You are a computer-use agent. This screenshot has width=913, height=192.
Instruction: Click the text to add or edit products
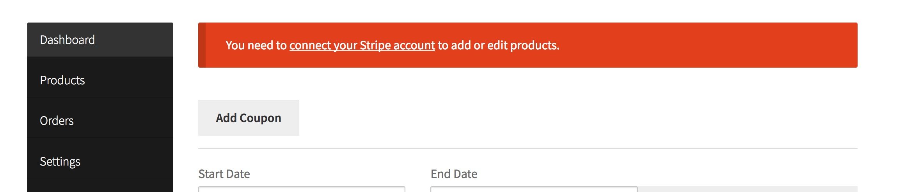click(499, 45)
